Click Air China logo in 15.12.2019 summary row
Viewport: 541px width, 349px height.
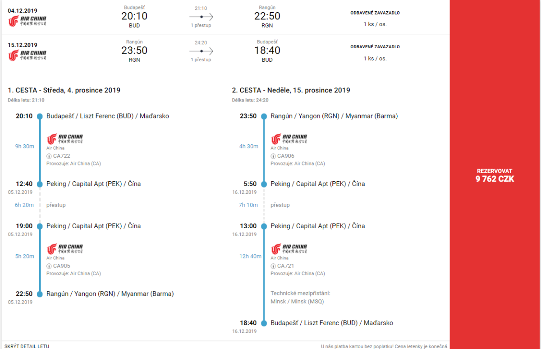pos(27,56)
